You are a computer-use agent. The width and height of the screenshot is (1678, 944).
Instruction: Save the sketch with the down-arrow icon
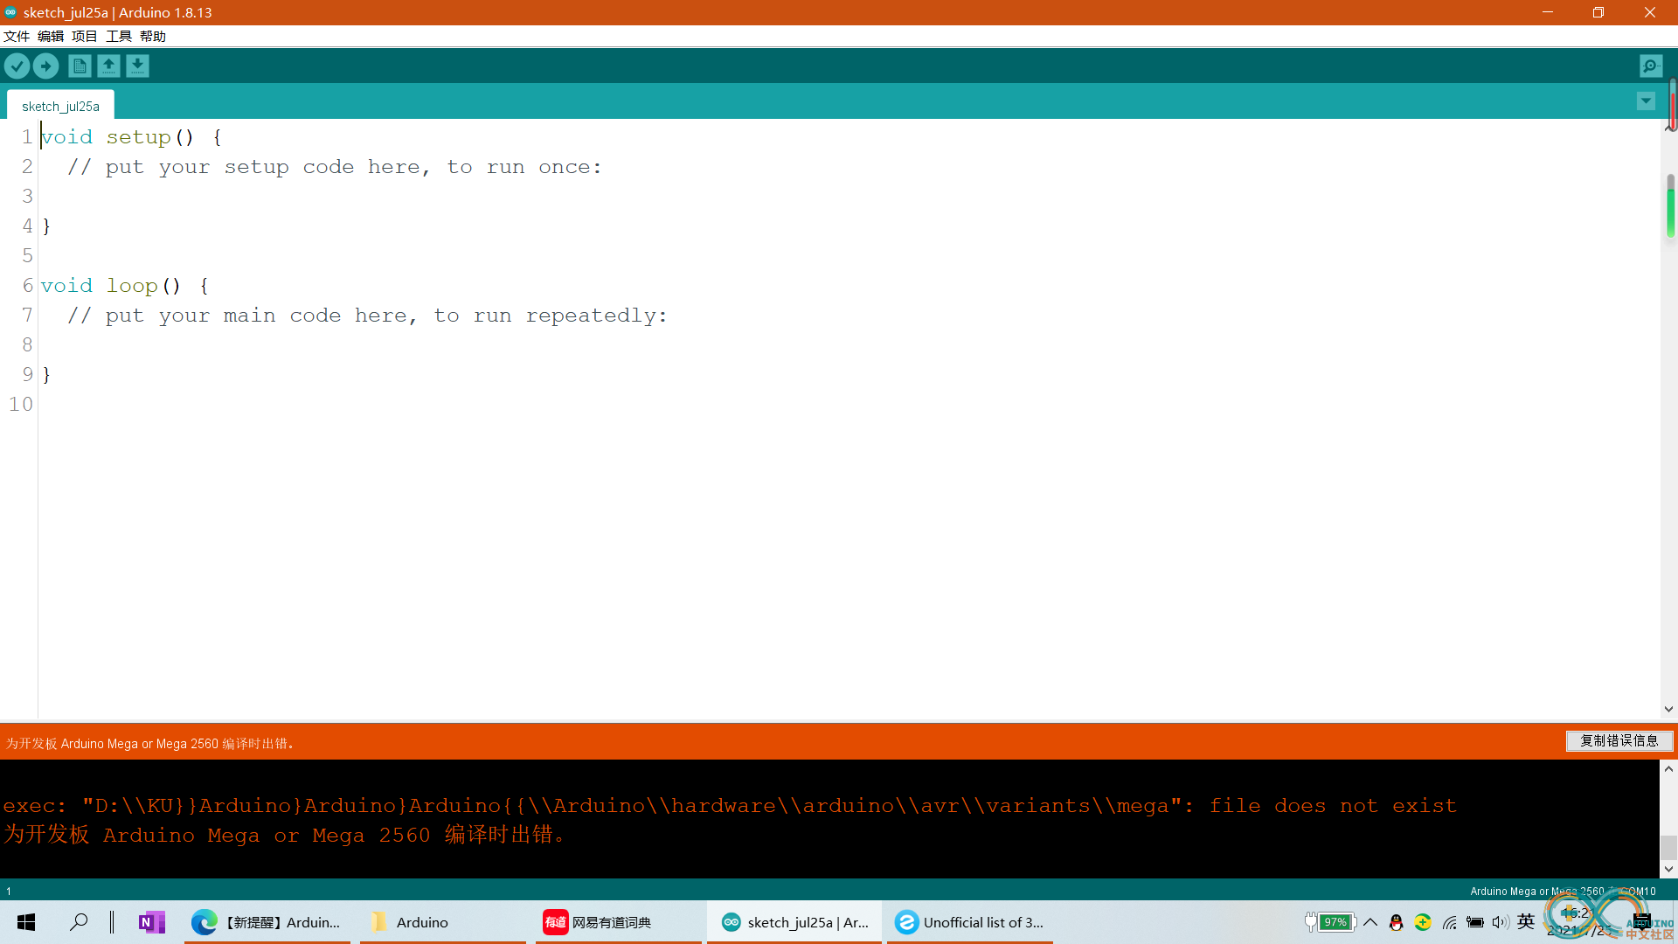point(137,66)
